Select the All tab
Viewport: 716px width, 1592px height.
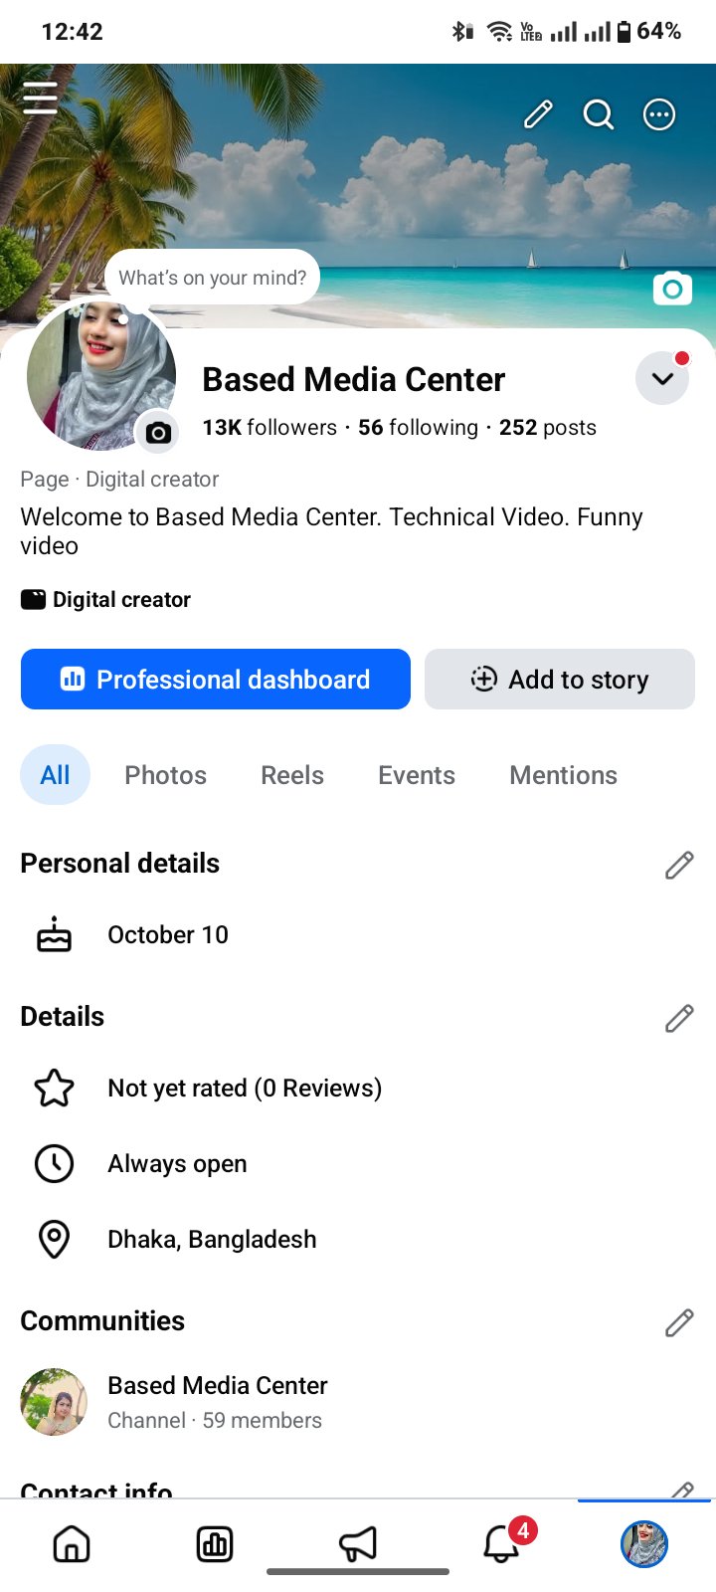tap(56, 775)
